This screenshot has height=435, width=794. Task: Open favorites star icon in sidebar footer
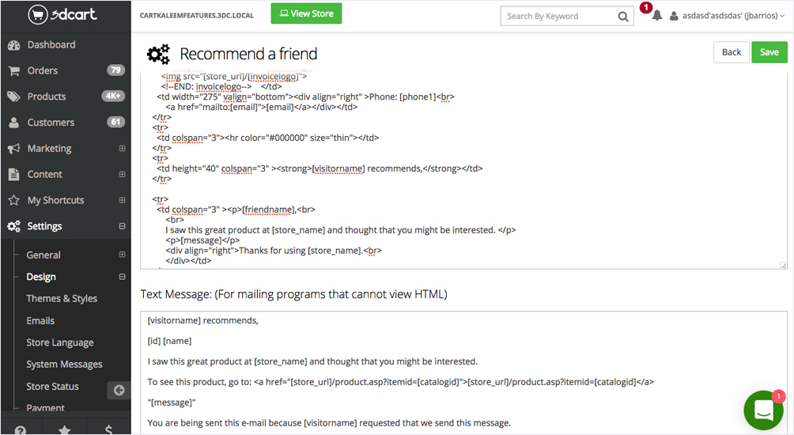coord(65,429)
